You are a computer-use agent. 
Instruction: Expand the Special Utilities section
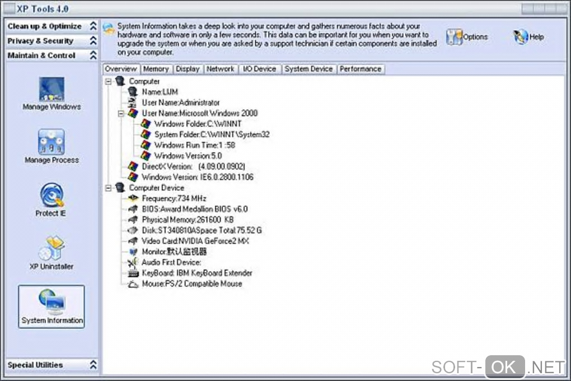point(93,365)
